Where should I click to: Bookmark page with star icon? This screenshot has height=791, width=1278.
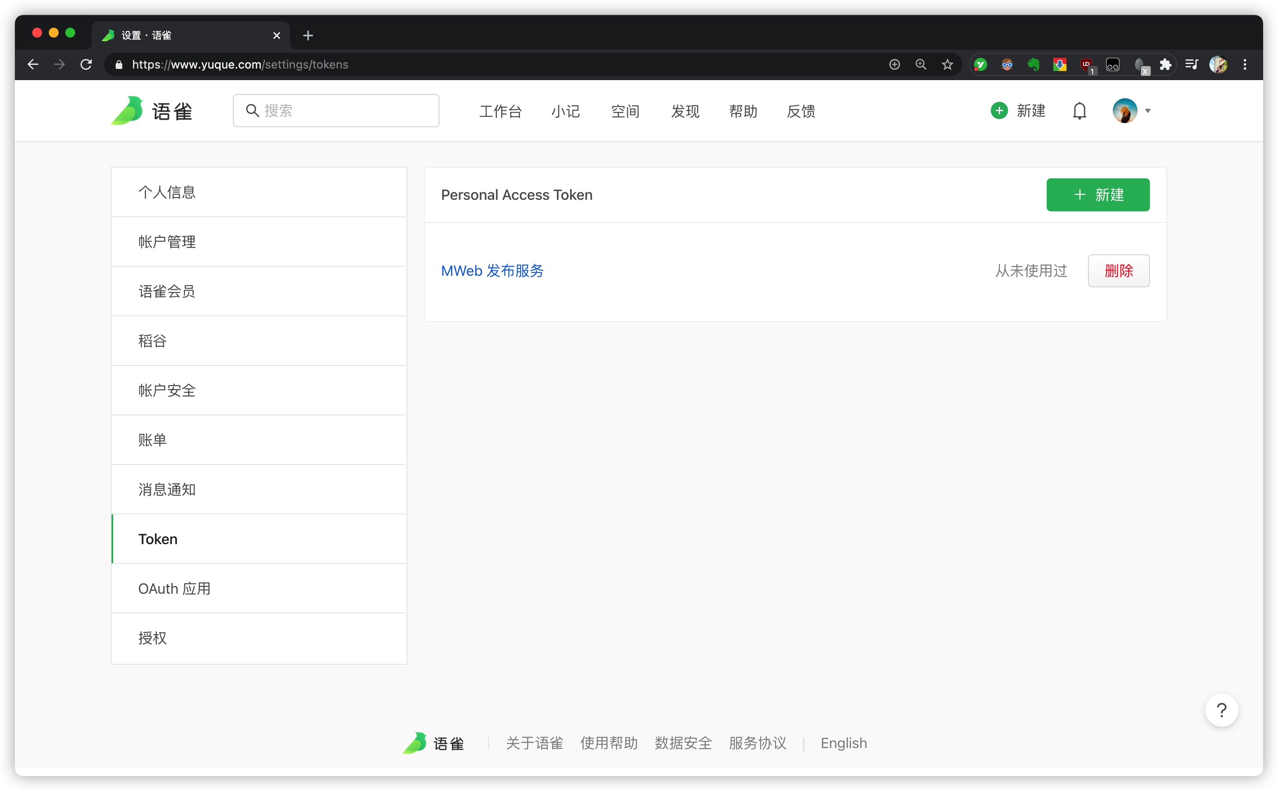click(947, 64)
